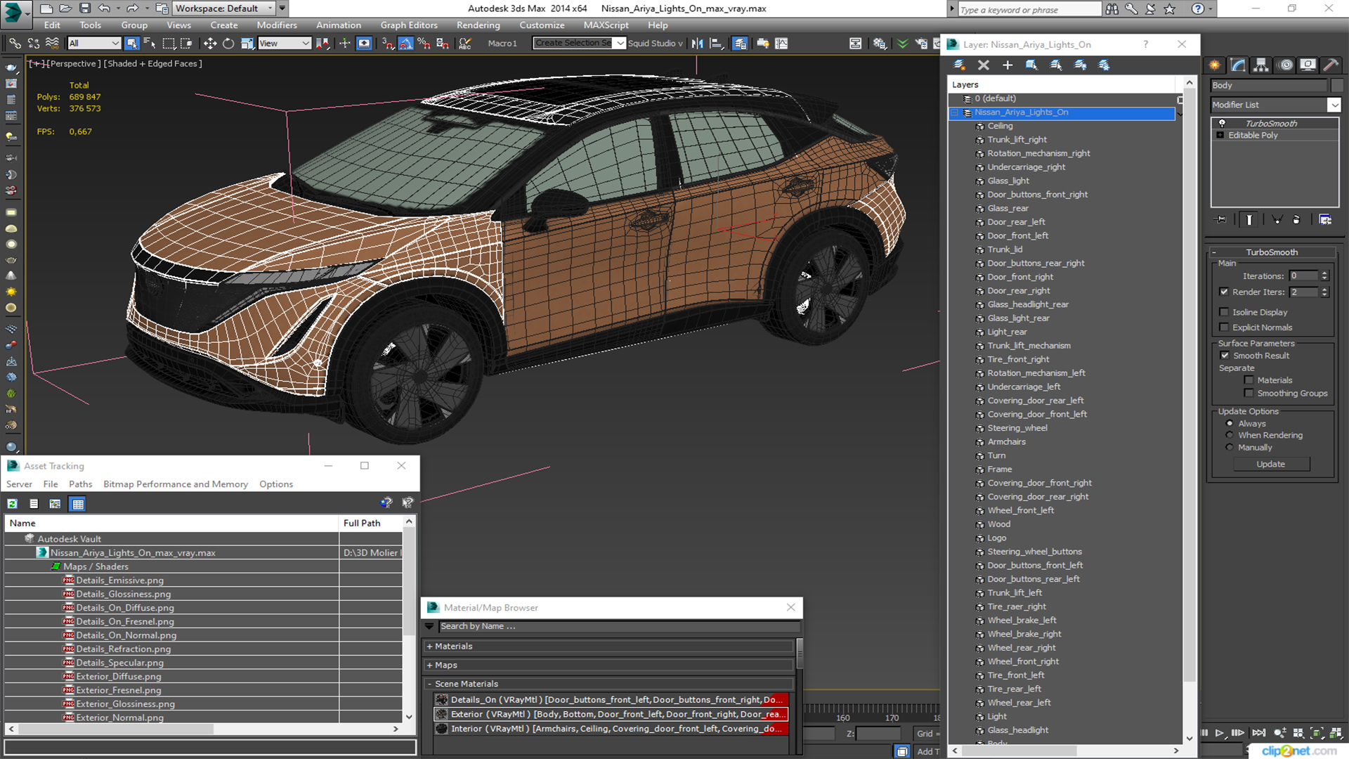Open Bitmap Performance and Memory menu
The height and width of the screenshot is (759, 1349).
176,484
